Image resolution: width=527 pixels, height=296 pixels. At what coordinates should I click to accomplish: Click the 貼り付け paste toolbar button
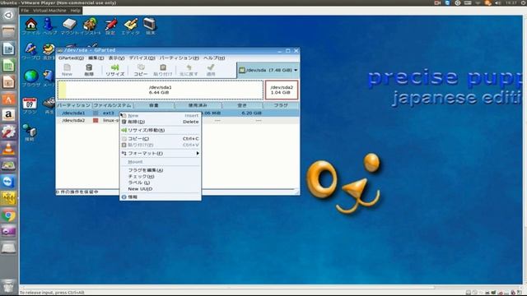[163, 70]
